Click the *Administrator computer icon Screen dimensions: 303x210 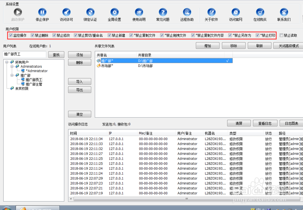click(23, 71)
